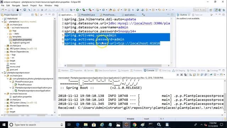Expand the templates folder

point(8,37)
